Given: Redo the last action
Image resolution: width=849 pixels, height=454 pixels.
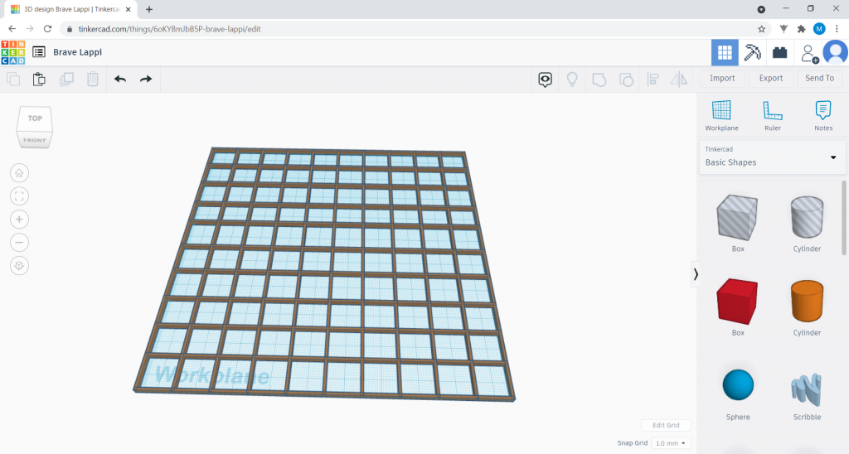Looking at the screenshot, I should 146,79.
